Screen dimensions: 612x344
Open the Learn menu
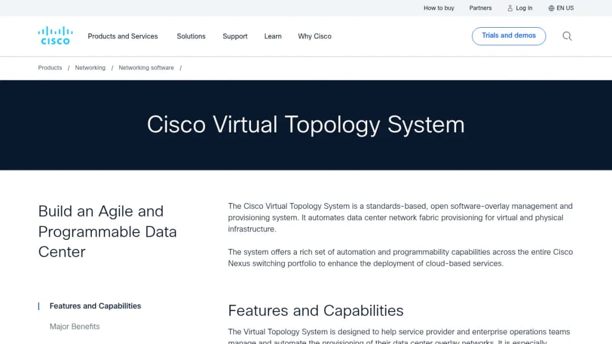click(x=273, y=36)
